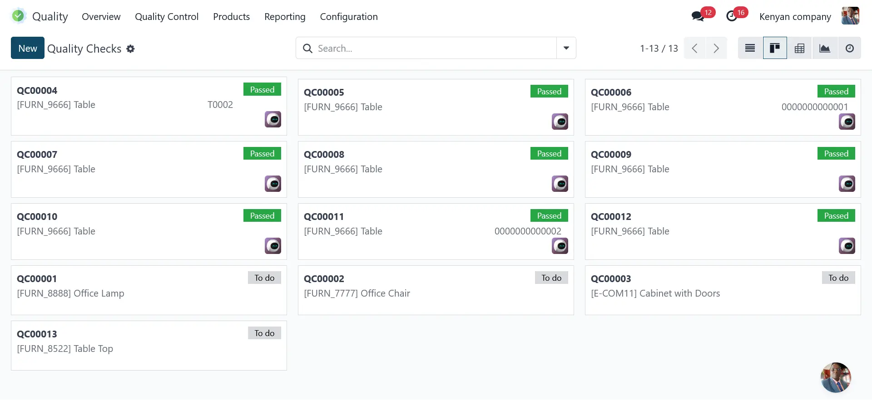Open the messages chat icon
Image resolution: width=872 pixels, height=400 pixels.
click(698, 17)
